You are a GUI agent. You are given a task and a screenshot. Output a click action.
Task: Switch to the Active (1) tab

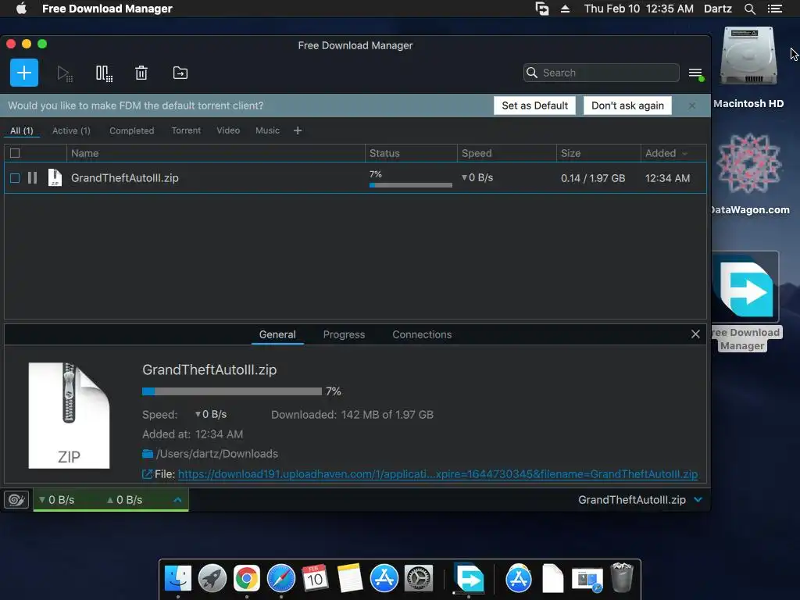point(71,130)
